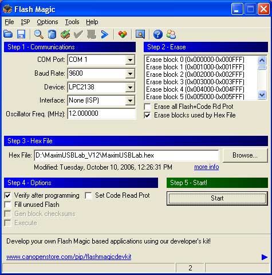Open the File menu

click(x=9, y=22)
